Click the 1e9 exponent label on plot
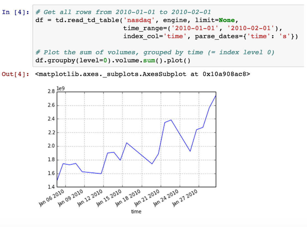307x227 pixels. pyautogui.click(x=60, y=88)
